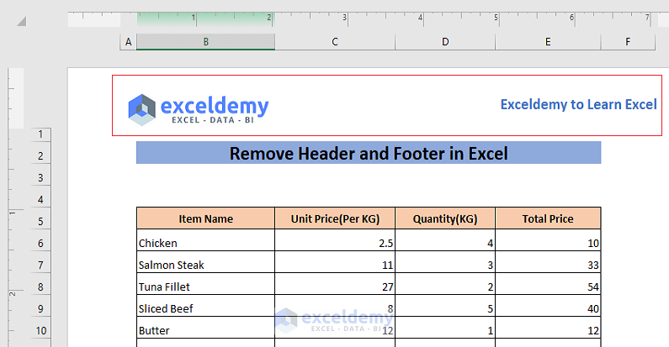Select column B header

point(205,41)
